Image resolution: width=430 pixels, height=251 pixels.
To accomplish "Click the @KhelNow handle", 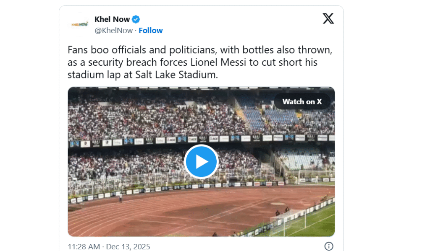I will (113, 30).
